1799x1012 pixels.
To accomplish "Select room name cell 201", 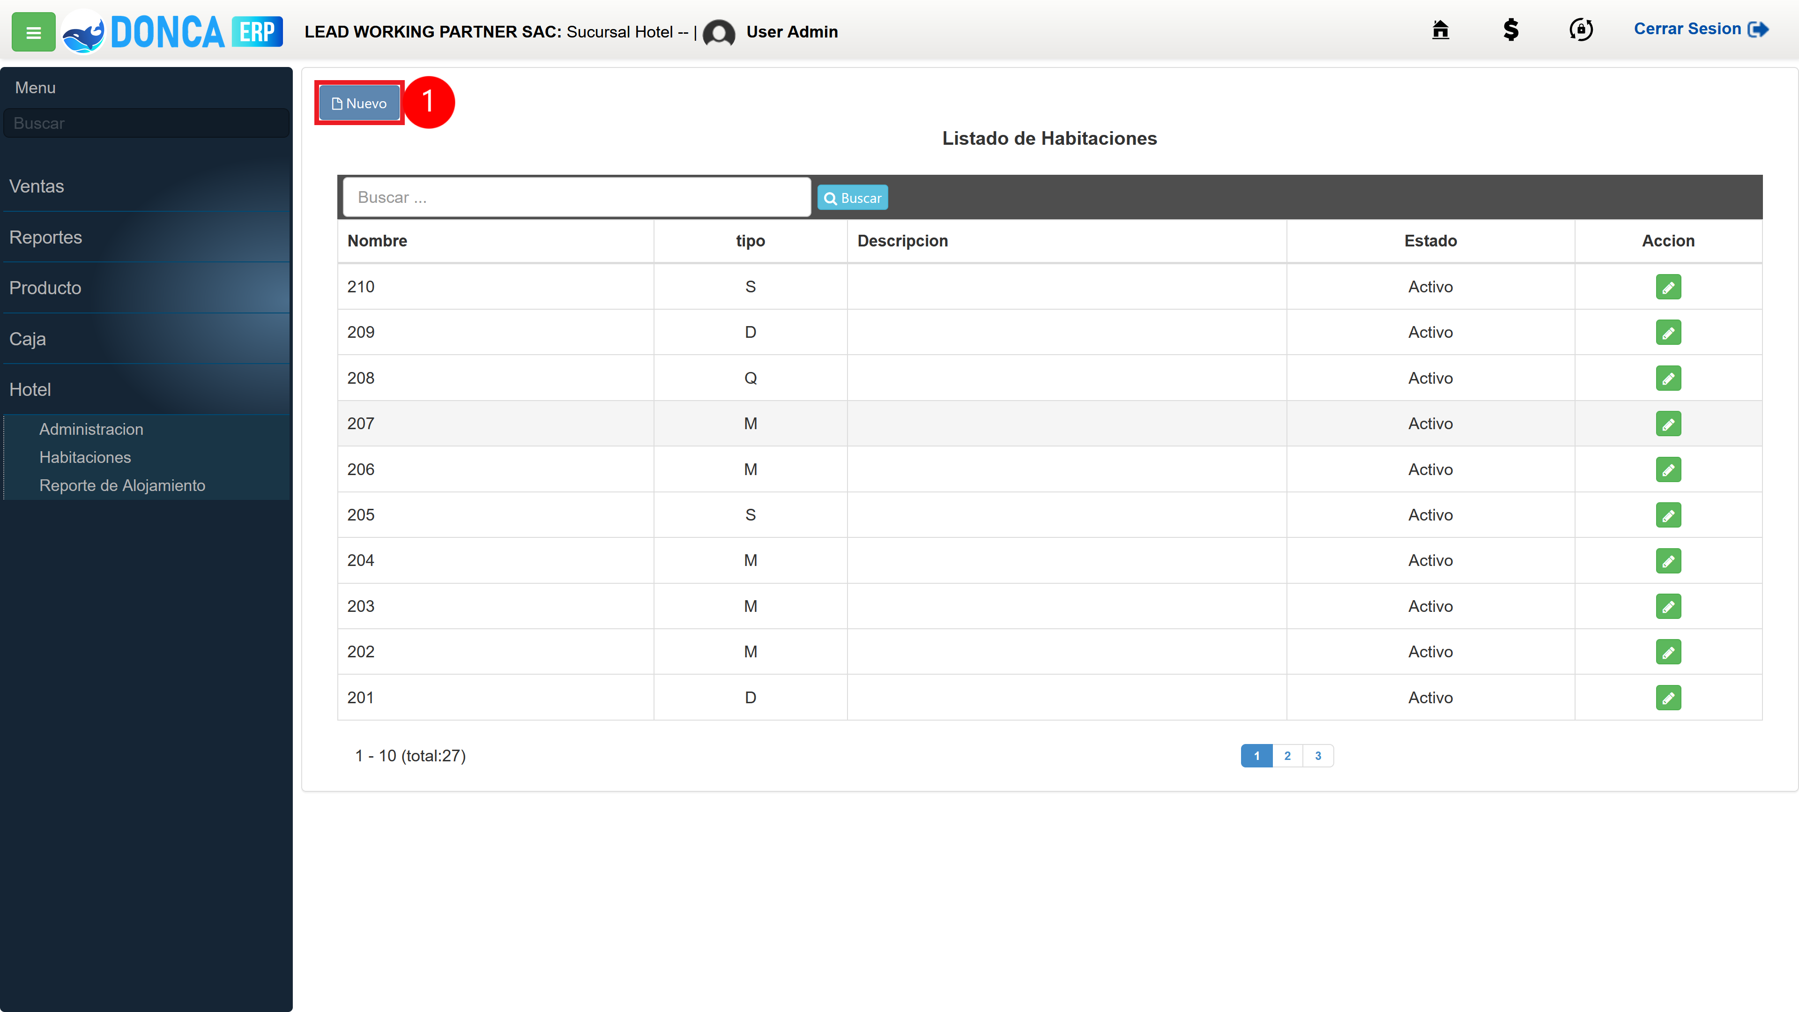I will (495, 698).
